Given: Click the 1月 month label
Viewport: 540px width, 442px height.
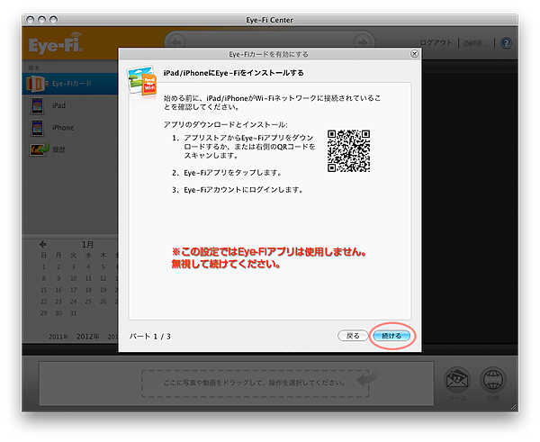Looking at the screenshot, I should click(x=87, y=244).
